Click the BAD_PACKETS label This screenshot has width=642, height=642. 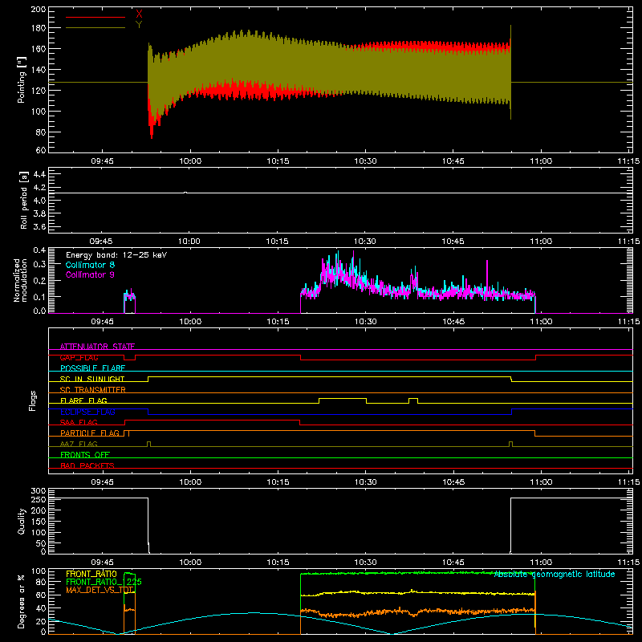87,465
